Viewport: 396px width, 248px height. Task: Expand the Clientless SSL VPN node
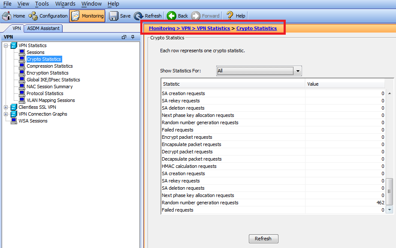(x=6, y=107)
